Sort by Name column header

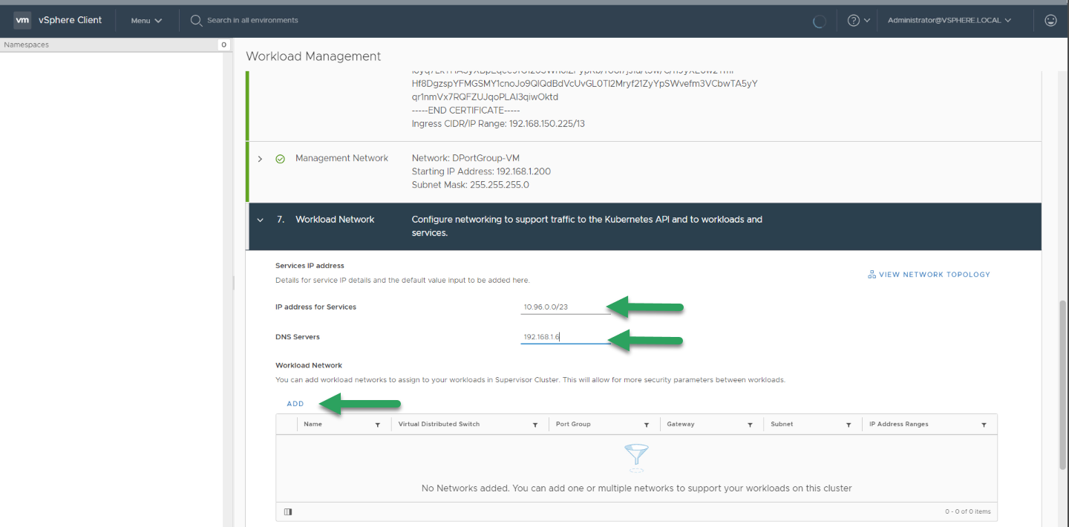pyautogui.click(x=313, y=425)
